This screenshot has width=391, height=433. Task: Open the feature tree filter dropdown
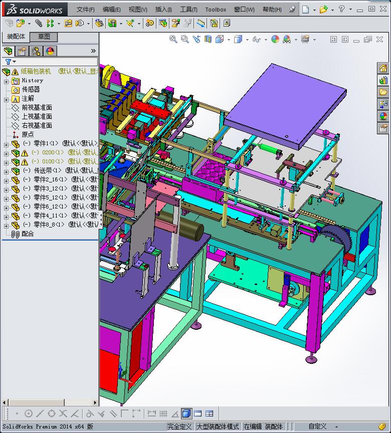click(10, 62)
